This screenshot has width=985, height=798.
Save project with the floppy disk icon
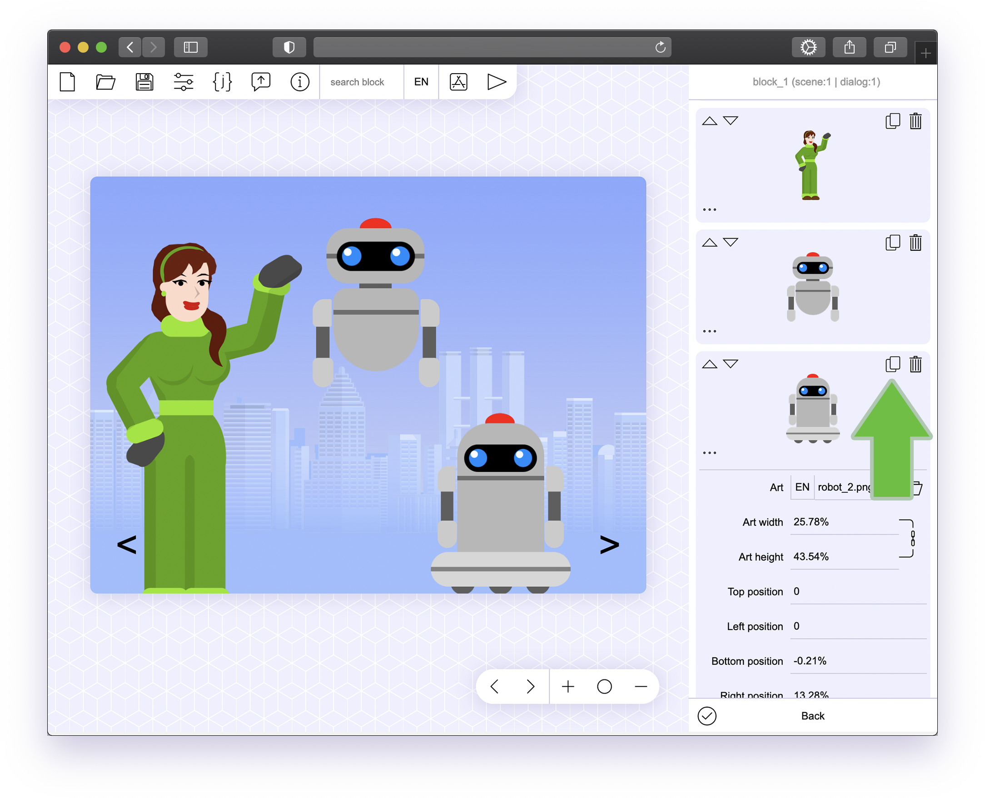click(x=144, y=82)
